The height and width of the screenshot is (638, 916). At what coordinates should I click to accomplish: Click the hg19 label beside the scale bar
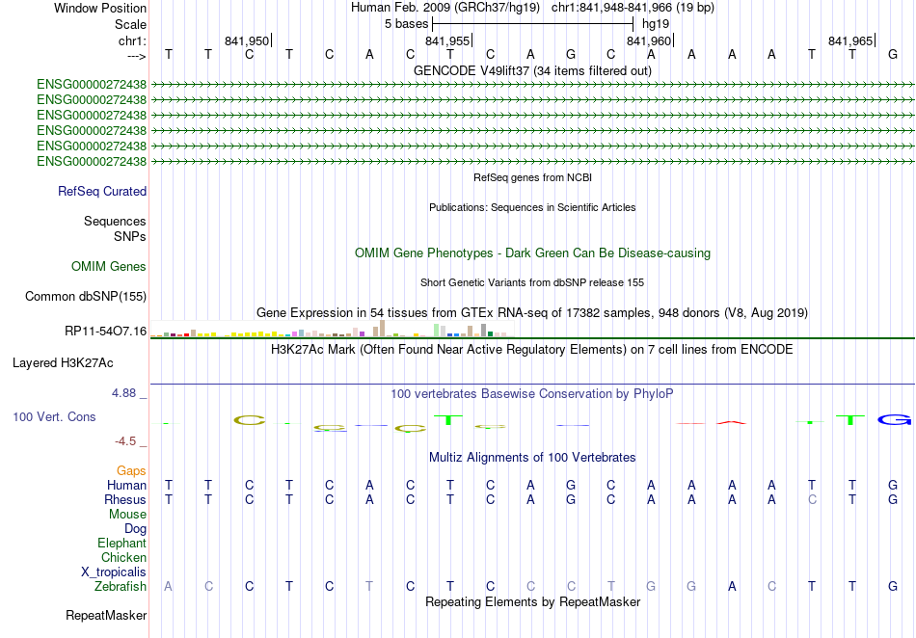click(656, 24)
